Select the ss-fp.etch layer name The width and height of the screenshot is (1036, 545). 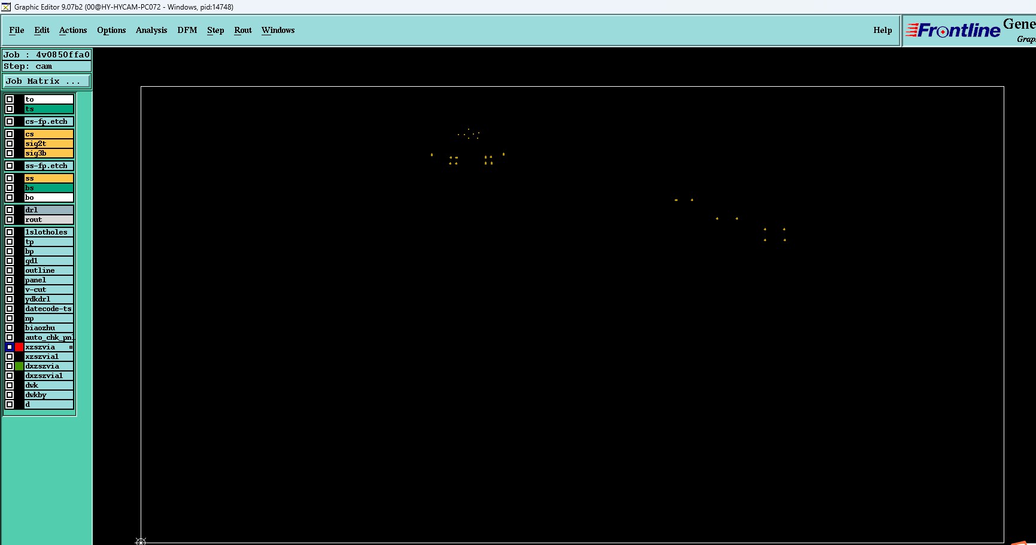(x=49, y=166)
